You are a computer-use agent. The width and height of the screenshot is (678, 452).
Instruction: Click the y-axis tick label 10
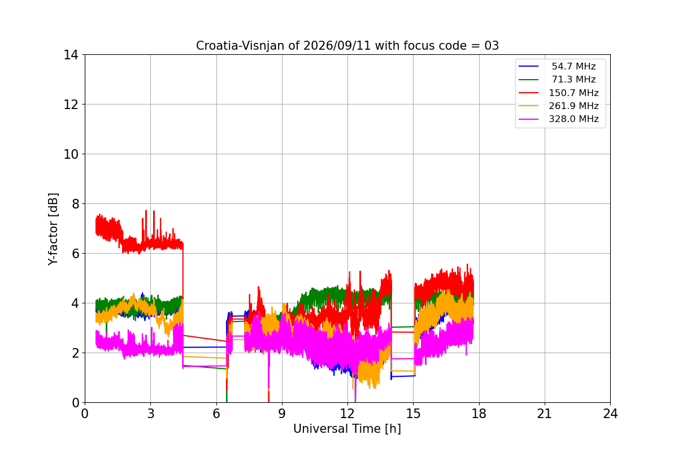click(71, 154)
